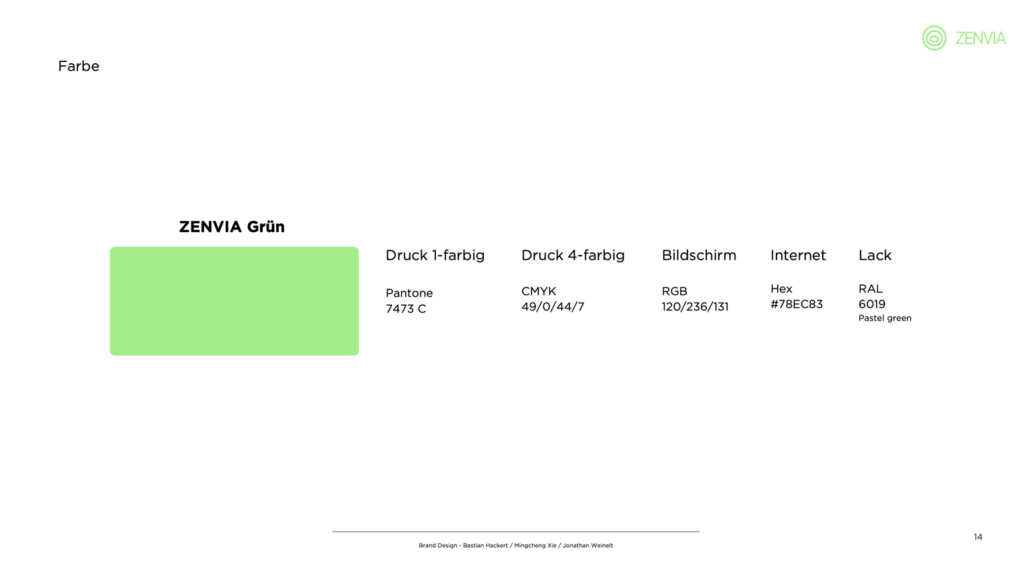This screenshot has height=580, width=1032.
Task: Click the Pantone 7473 C value
Action: pos(406,308)
